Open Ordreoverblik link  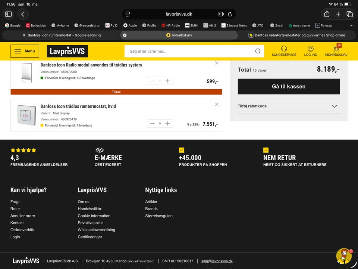22,230
